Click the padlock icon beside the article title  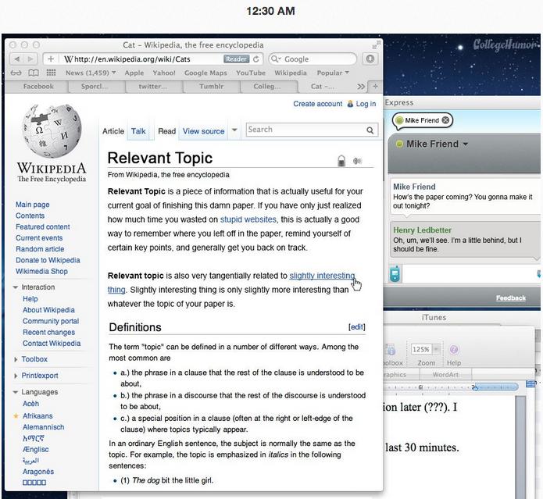click(341, 162)
